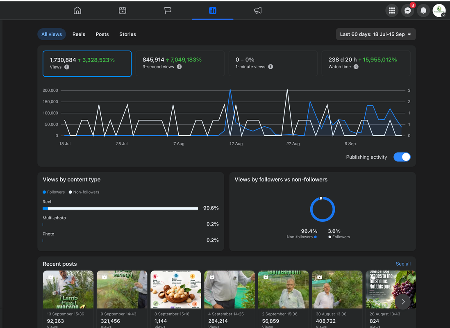Switch to the Posts tab
The width and height of the screenshot is (450, 328).
tap(102, 34)
